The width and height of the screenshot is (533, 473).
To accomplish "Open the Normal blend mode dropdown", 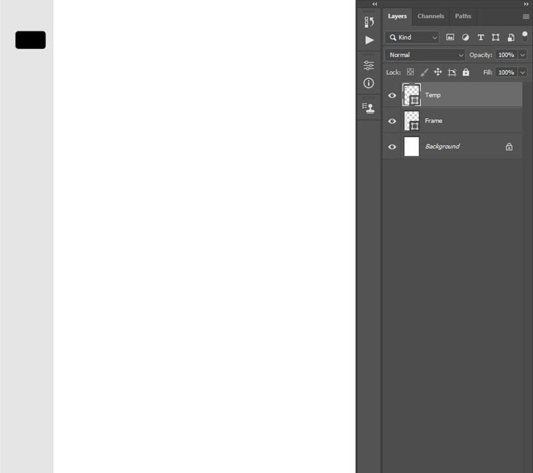I will point(425,55).
